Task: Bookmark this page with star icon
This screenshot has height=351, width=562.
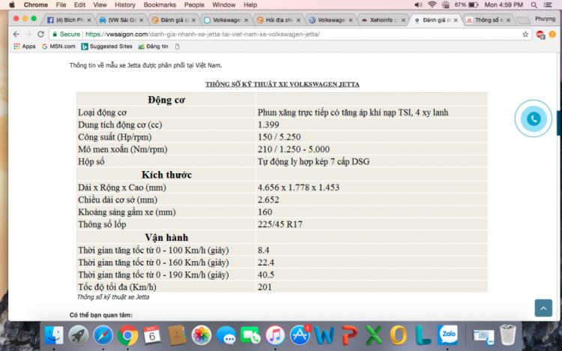Action: tap(525, 34)
